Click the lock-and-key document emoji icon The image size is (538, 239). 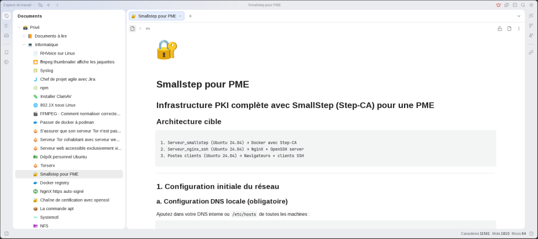coord(167,50)
